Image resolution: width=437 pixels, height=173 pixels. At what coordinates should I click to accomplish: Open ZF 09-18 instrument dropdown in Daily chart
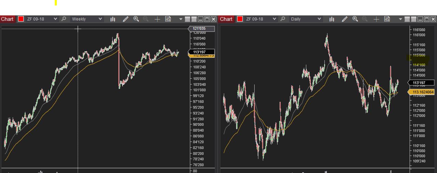[x=261, y=19]
